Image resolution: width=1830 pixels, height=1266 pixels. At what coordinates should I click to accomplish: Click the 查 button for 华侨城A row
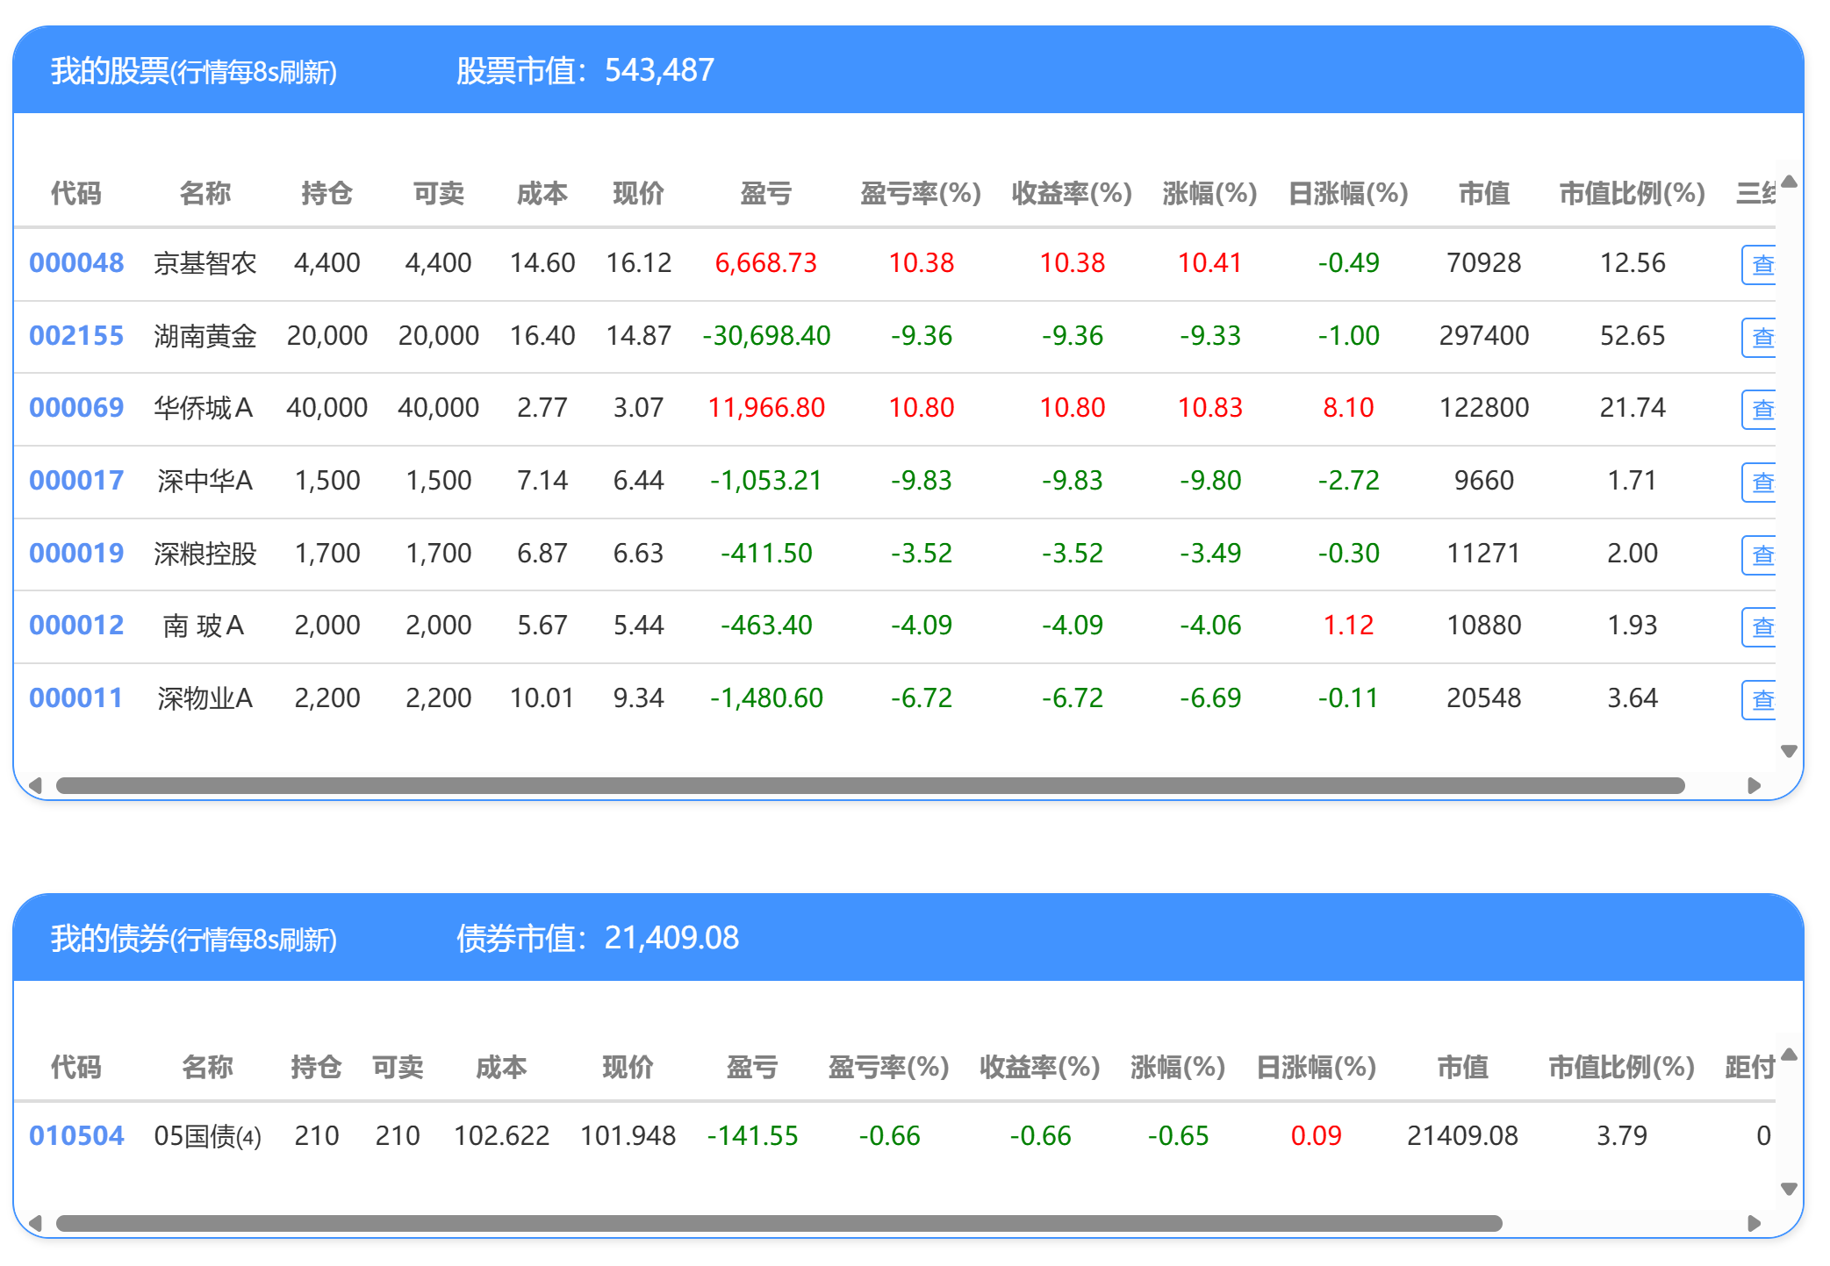[1760, 410]
